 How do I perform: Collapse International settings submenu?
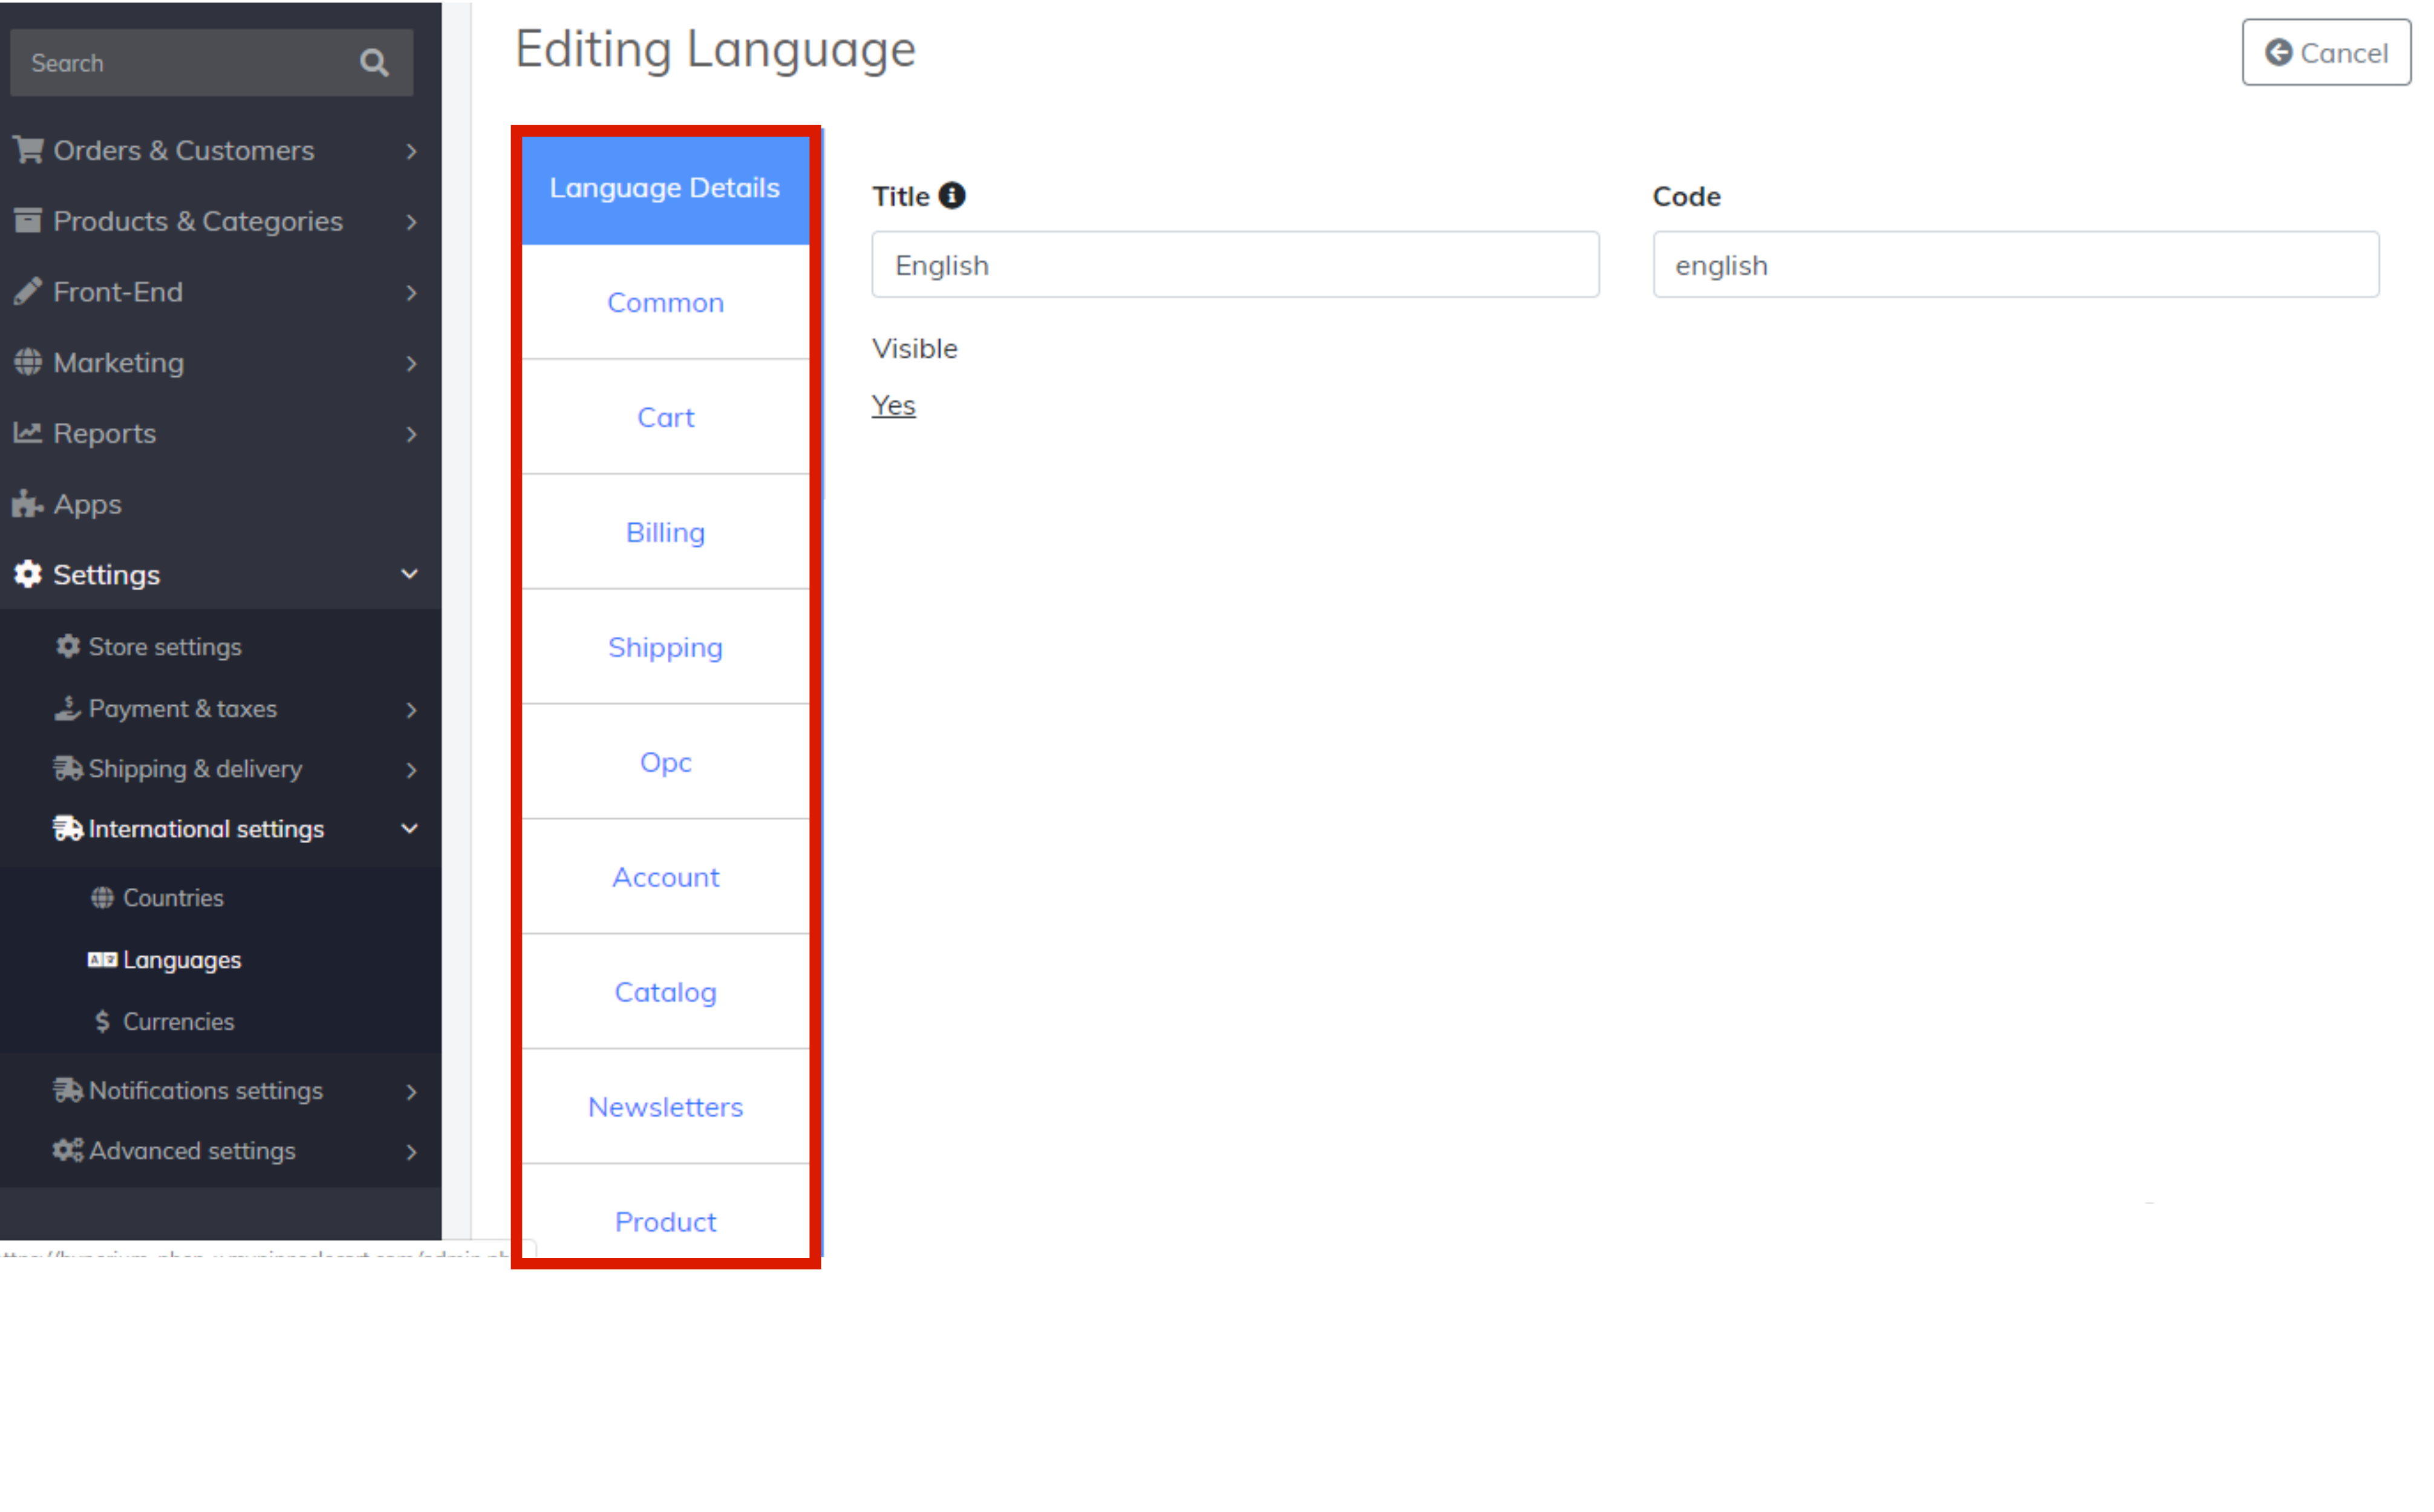[x=409, y=829]
